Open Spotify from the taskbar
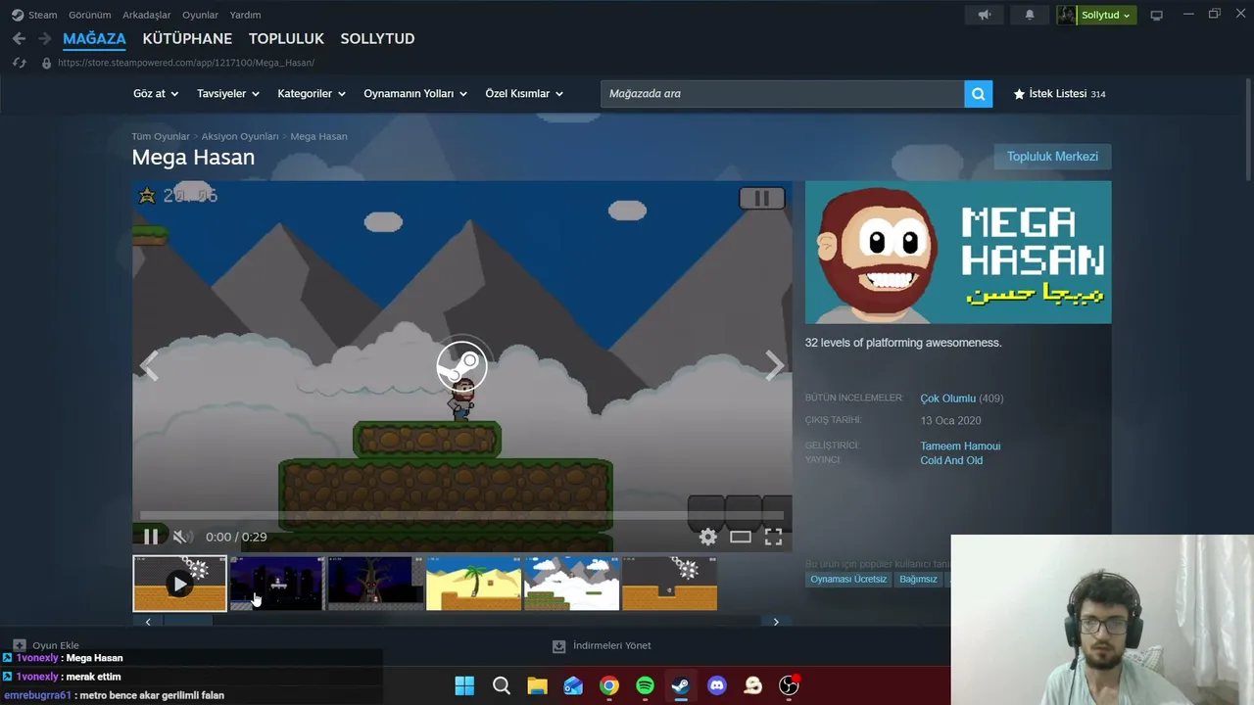The height and width of the screenshot is (705, 1254). point(645,685)
